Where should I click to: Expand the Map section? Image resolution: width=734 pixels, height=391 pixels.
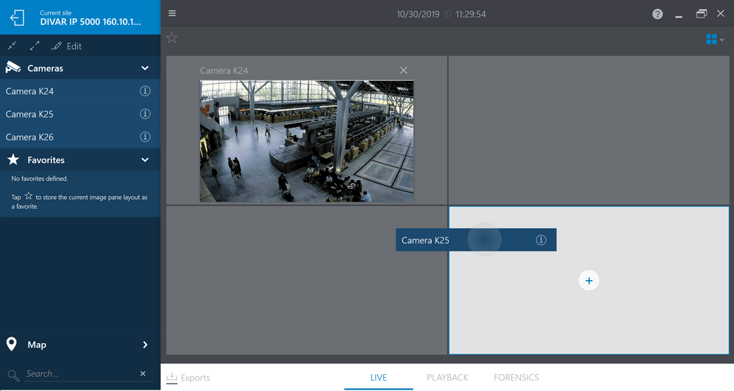[145, 345]
